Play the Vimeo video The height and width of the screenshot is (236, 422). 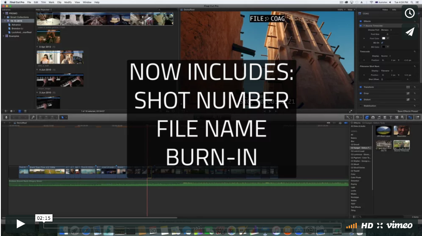[x=20, y=223]
